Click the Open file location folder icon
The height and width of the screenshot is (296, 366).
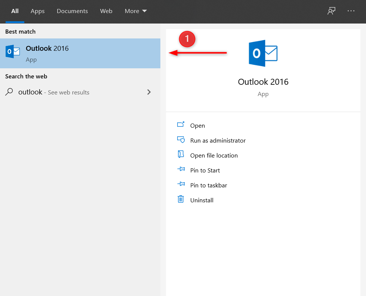[x=181, y=154]
